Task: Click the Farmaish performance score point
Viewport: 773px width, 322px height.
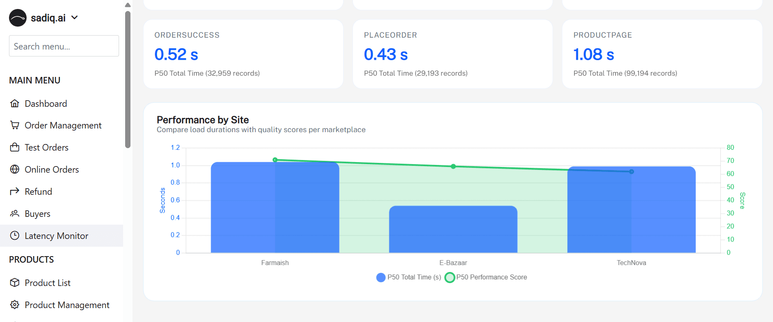Action: 275,160
